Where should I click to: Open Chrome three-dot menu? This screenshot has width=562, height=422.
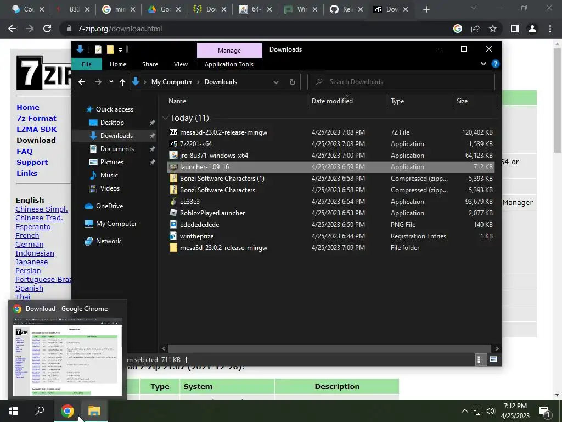coord(550,29)
